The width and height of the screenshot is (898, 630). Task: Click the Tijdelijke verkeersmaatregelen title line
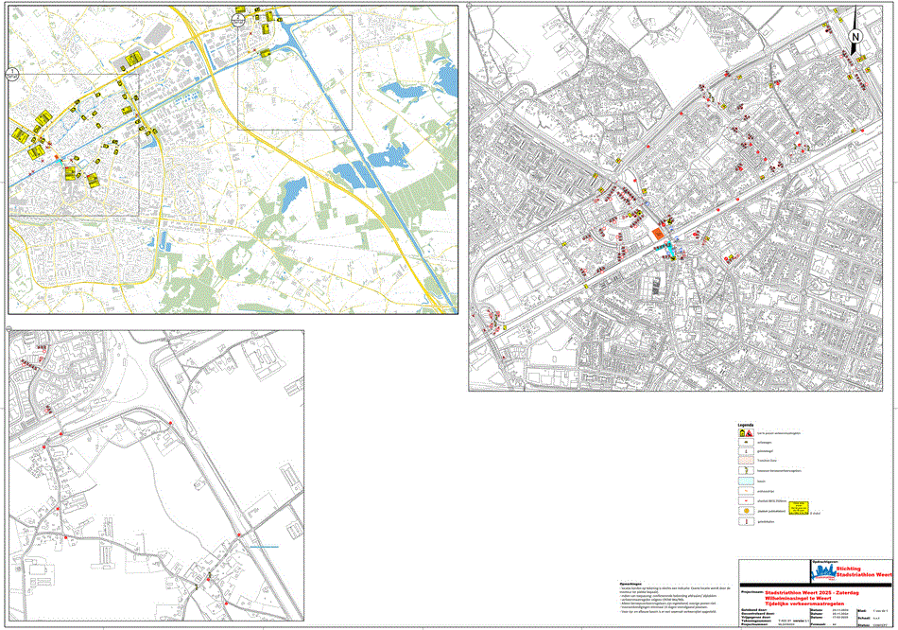pyautogui.click(x=797, y=603)
